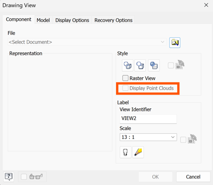This screenshot has width=213, height=185.
Task: Toggle the scale from base checkbox
Action: (183, 140)
